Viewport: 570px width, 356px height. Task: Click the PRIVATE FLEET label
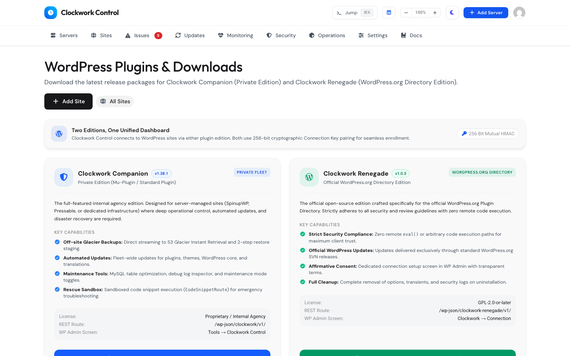[252, 172]
